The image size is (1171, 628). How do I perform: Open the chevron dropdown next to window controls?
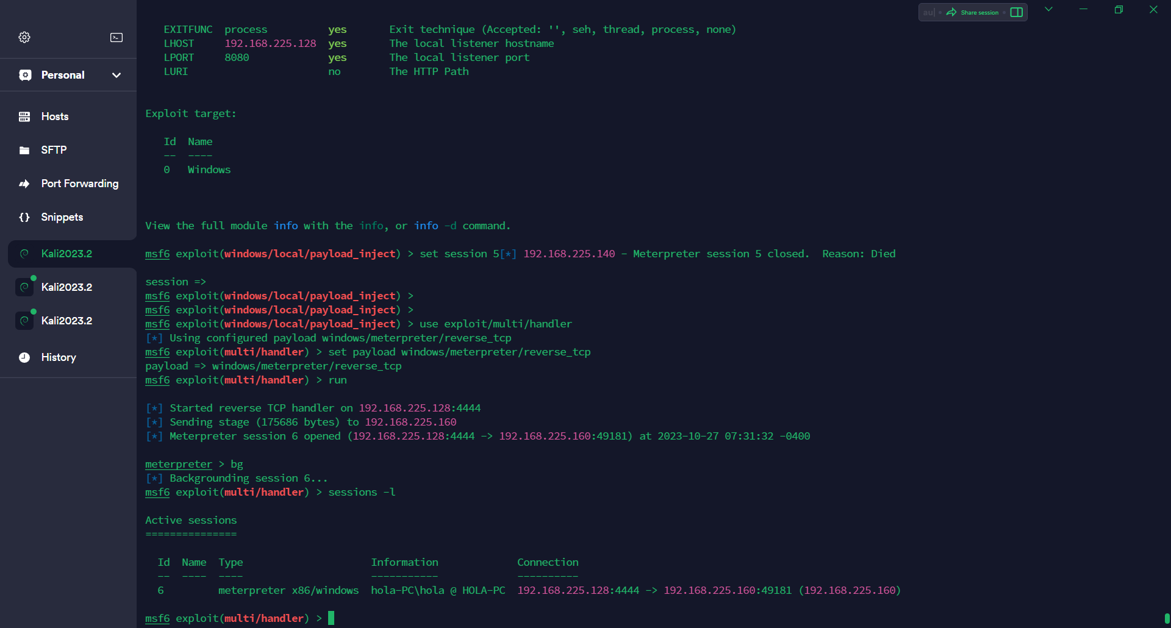pyautogui.click(x=1049, y=9)
